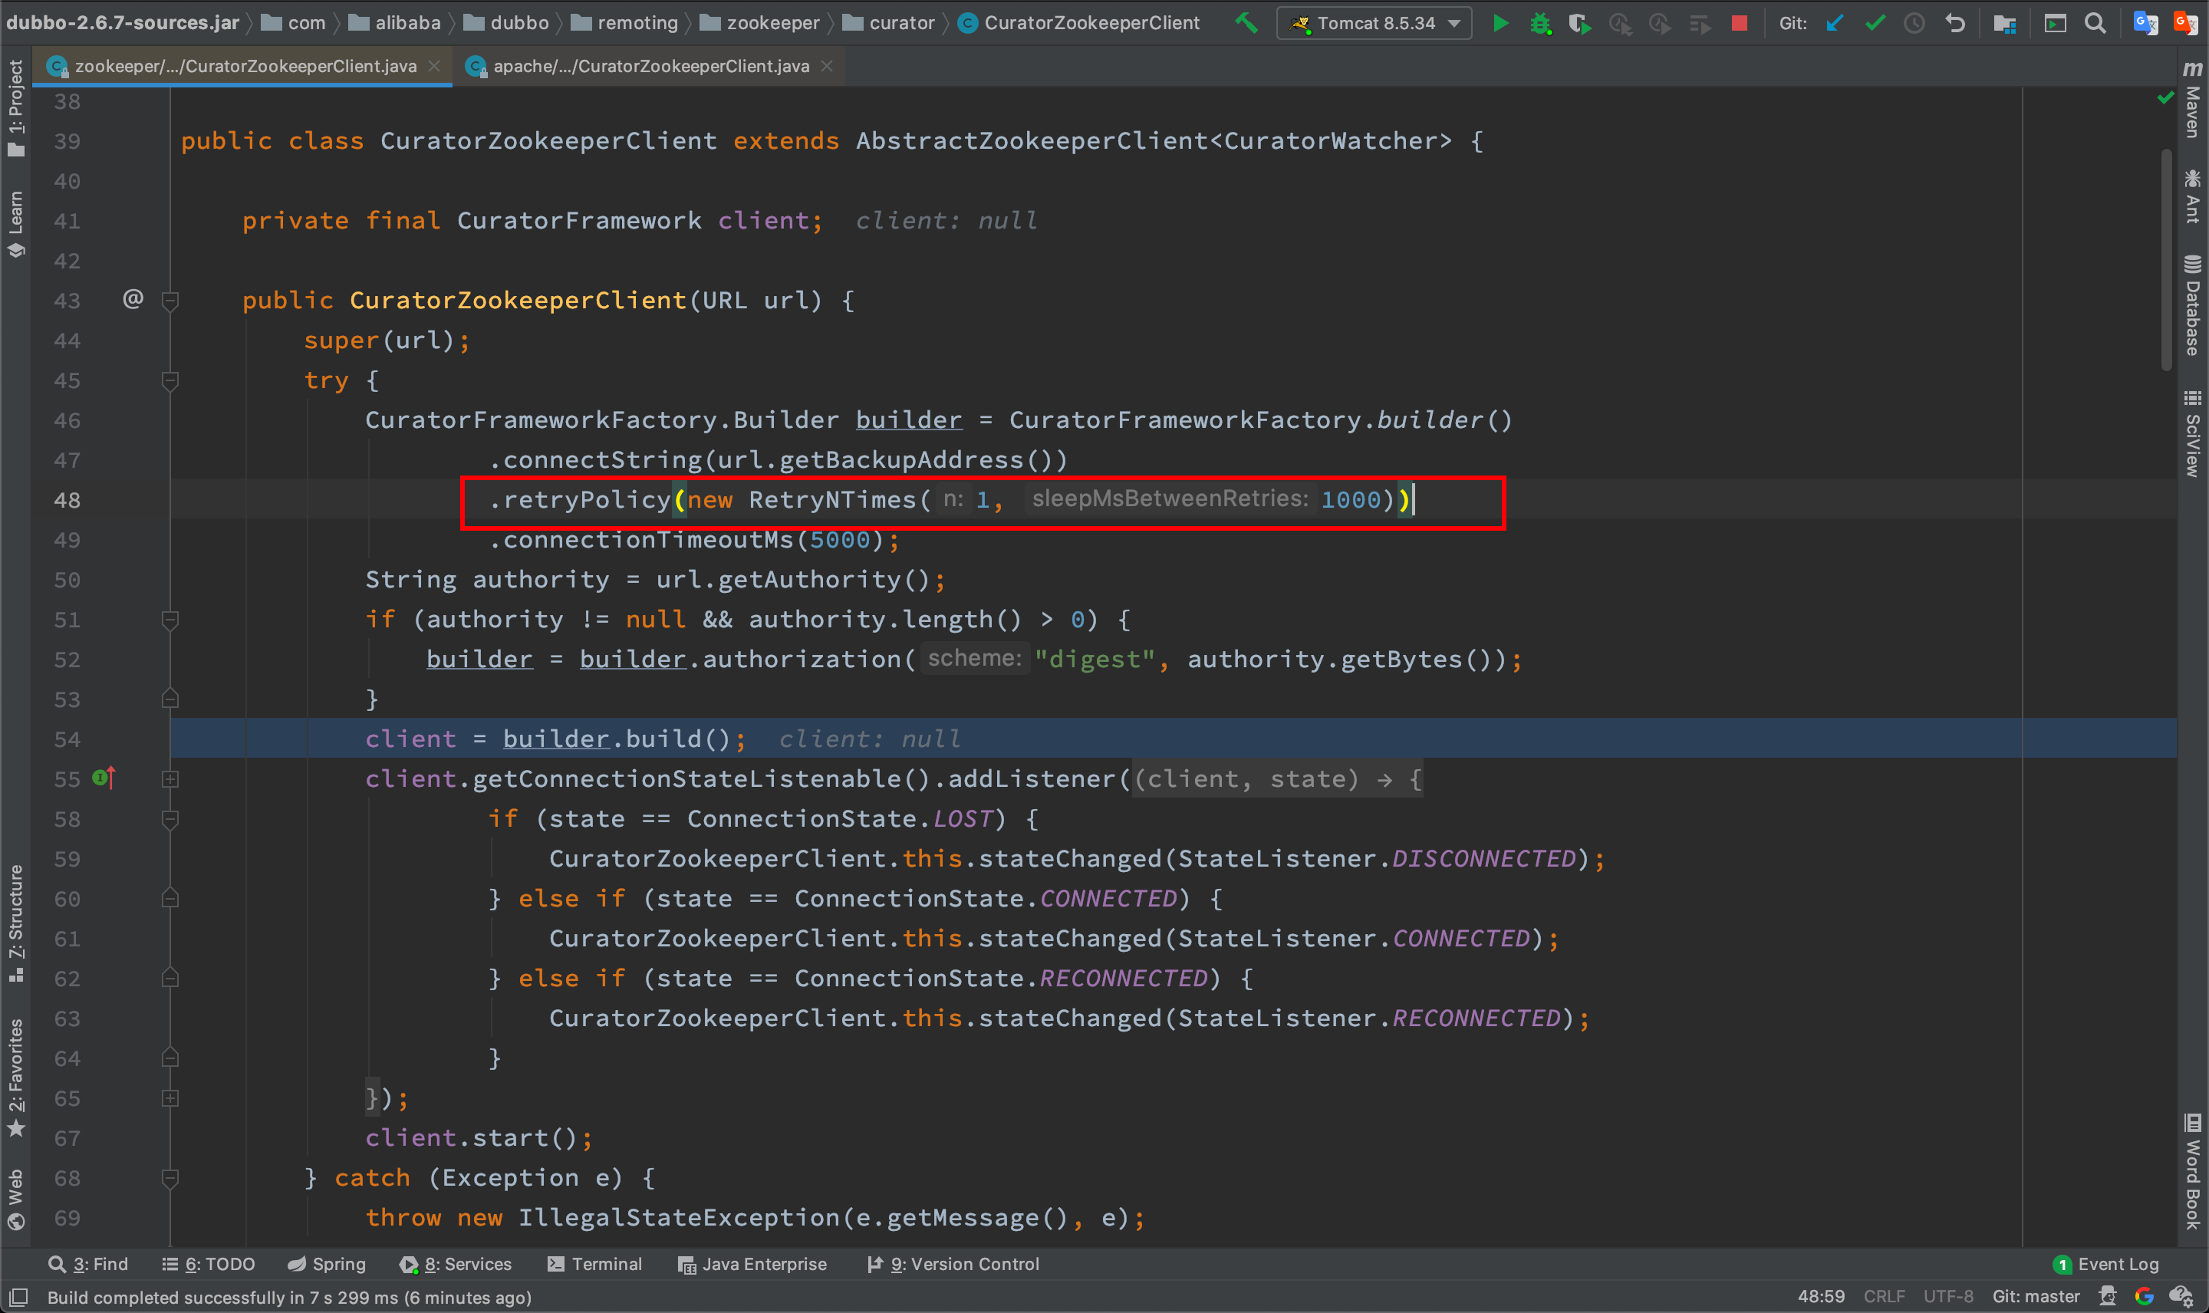The image size is (2209, 1313).
Task: Run the Tomcat configuration with the green play button
Action: [x=1500, y=23]
